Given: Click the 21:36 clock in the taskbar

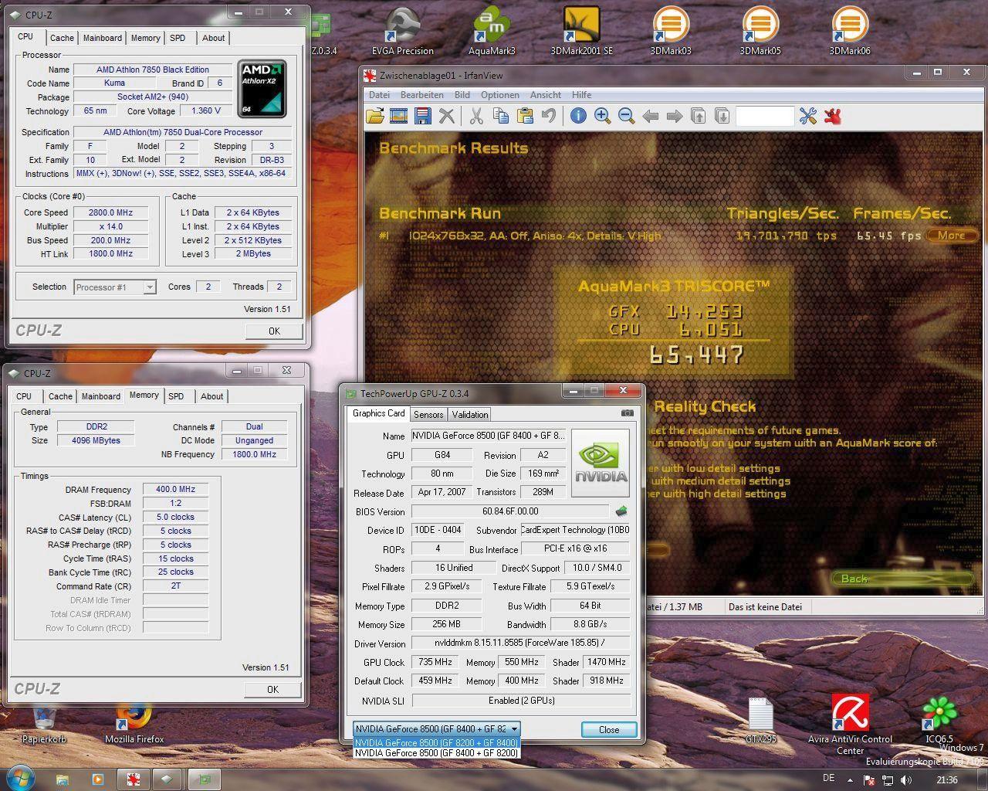Looking at the screenshot, I should coord(947,780).
